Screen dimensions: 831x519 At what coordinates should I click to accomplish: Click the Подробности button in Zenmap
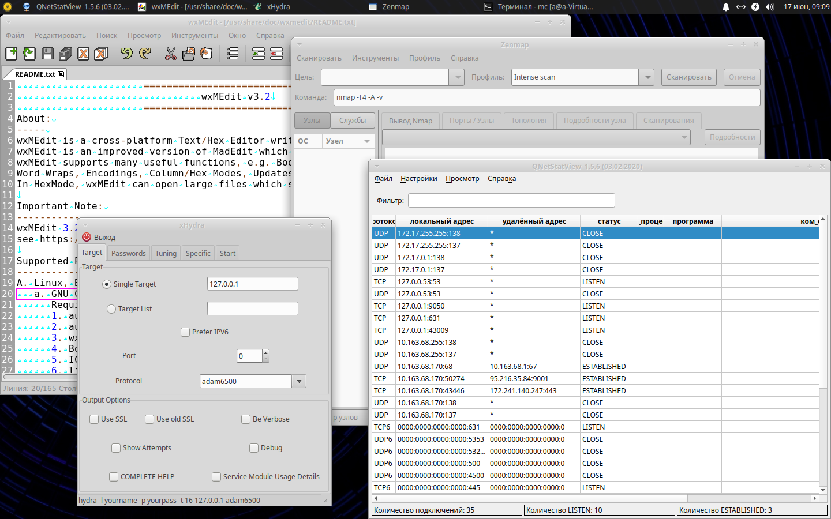click(x=732, y=137)
